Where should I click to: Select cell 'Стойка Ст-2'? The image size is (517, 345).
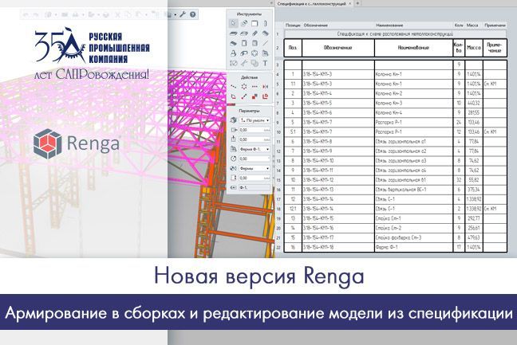(x=414, y=228)
